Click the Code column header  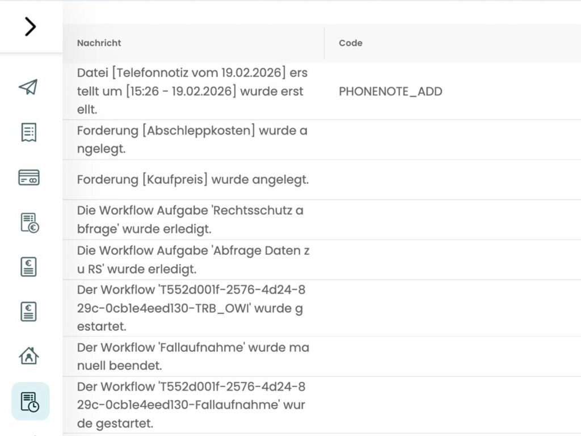tap(350, 43)
